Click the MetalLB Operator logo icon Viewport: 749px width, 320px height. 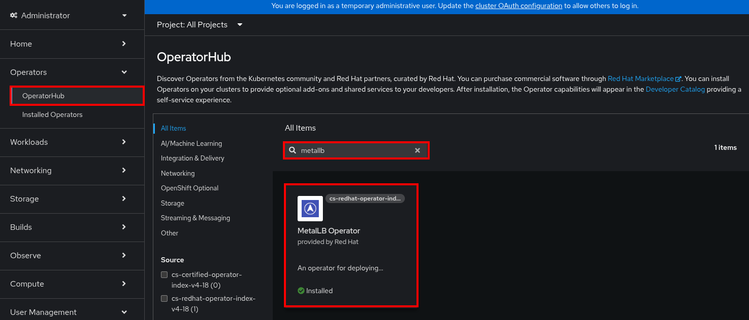click(310, 209)
